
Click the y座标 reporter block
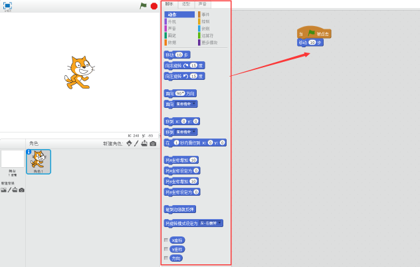click(x=177, y=249)
